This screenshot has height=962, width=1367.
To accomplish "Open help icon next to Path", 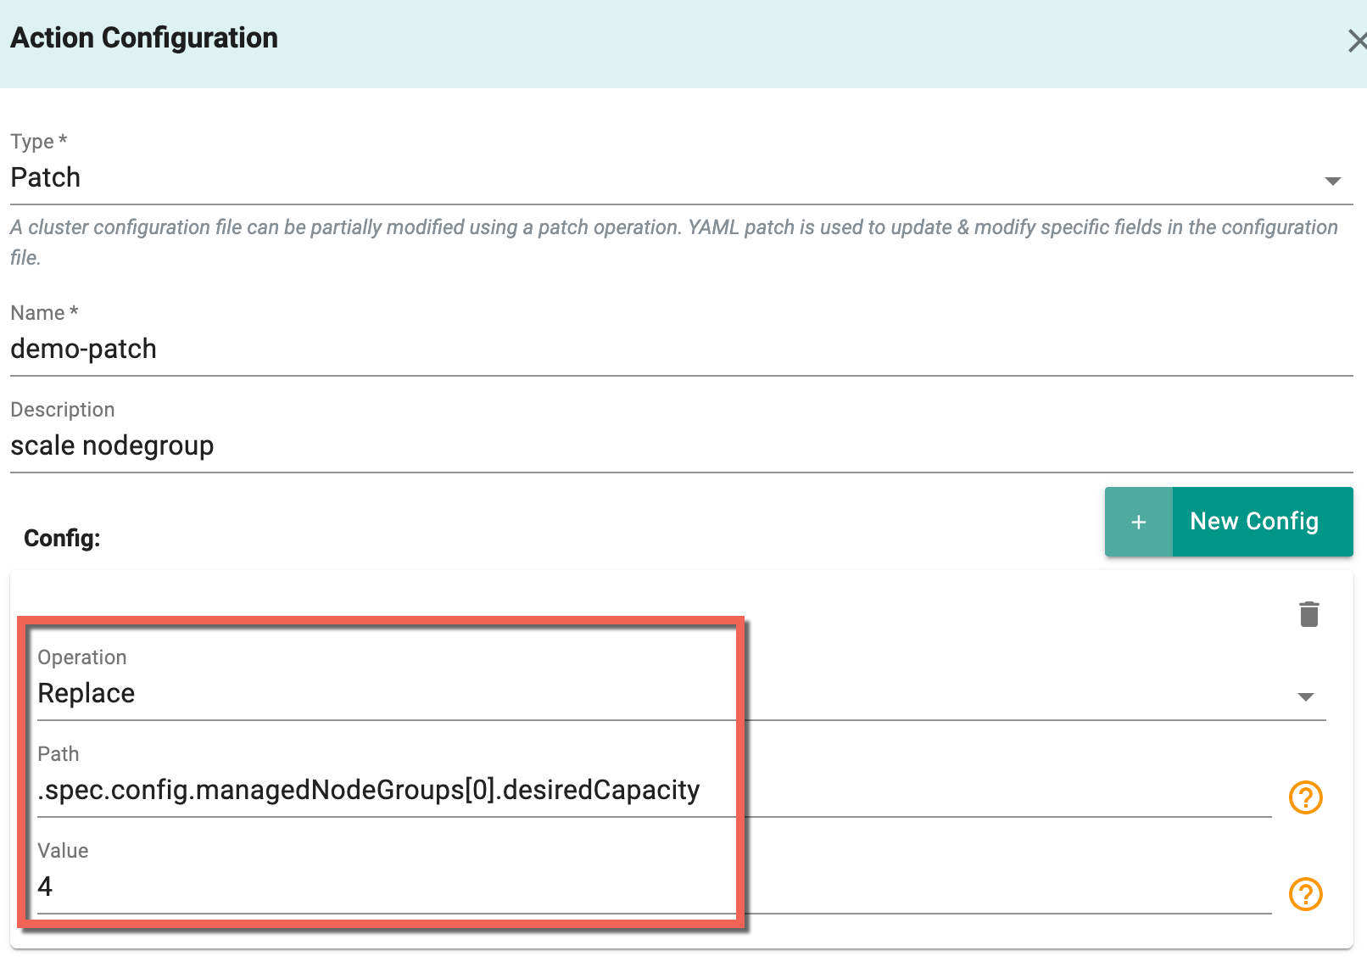I will [x=1305, y=797].
